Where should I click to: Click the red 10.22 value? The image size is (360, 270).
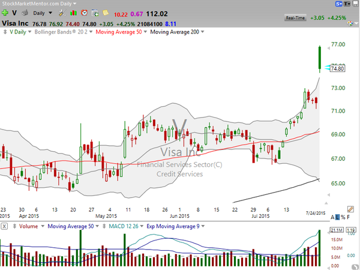[x=121, y=14]
